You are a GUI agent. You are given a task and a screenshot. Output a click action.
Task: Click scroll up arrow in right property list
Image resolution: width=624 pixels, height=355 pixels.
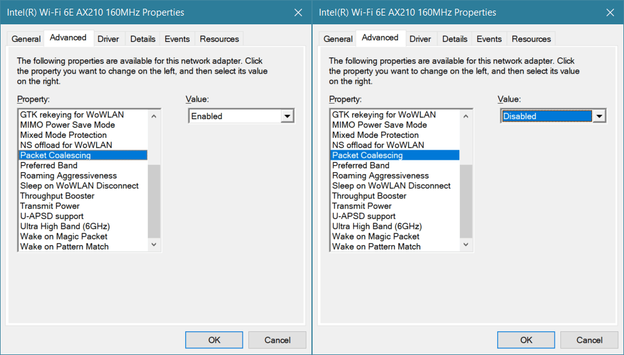[x=466, y=116]
